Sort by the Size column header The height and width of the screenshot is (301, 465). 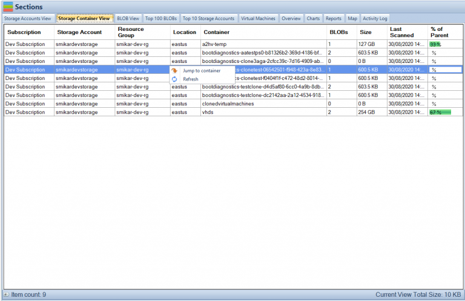372,32
